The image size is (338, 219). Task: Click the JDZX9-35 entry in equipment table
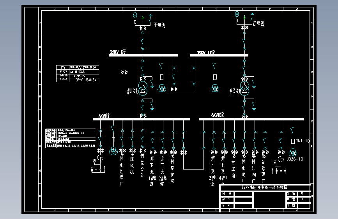pyautogui.click(x=79, y=76)
